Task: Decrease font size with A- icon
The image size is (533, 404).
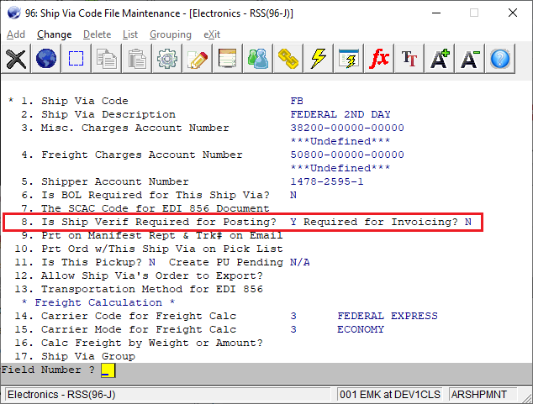Action: 470,59
